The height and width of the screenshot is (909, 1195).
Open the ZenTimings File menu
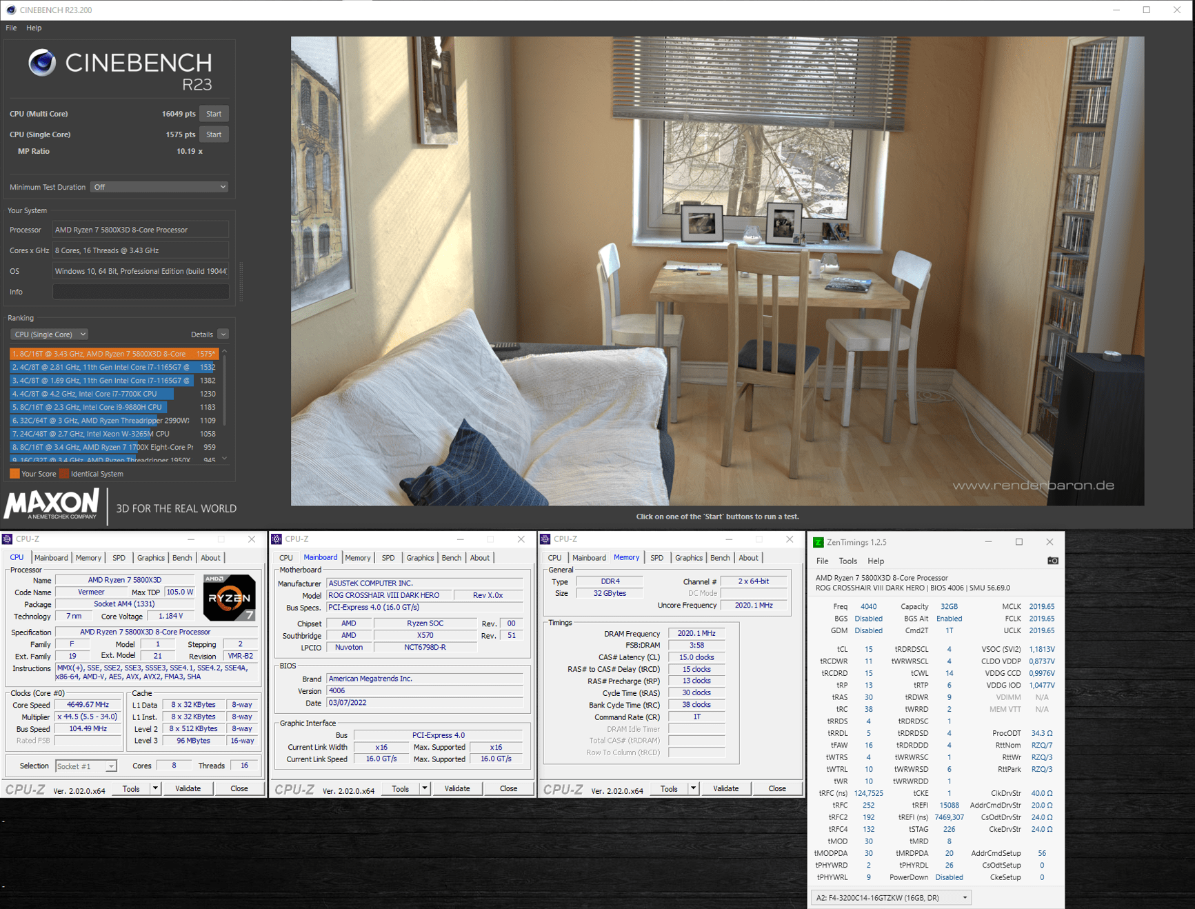tap(822, 561)
